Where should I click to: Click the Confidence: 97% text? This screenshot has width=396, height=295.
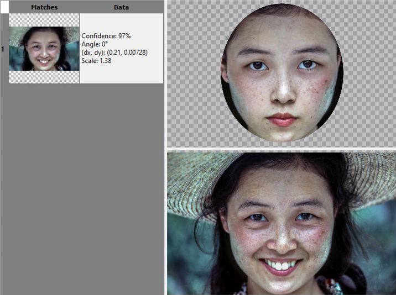coord(106,36)
